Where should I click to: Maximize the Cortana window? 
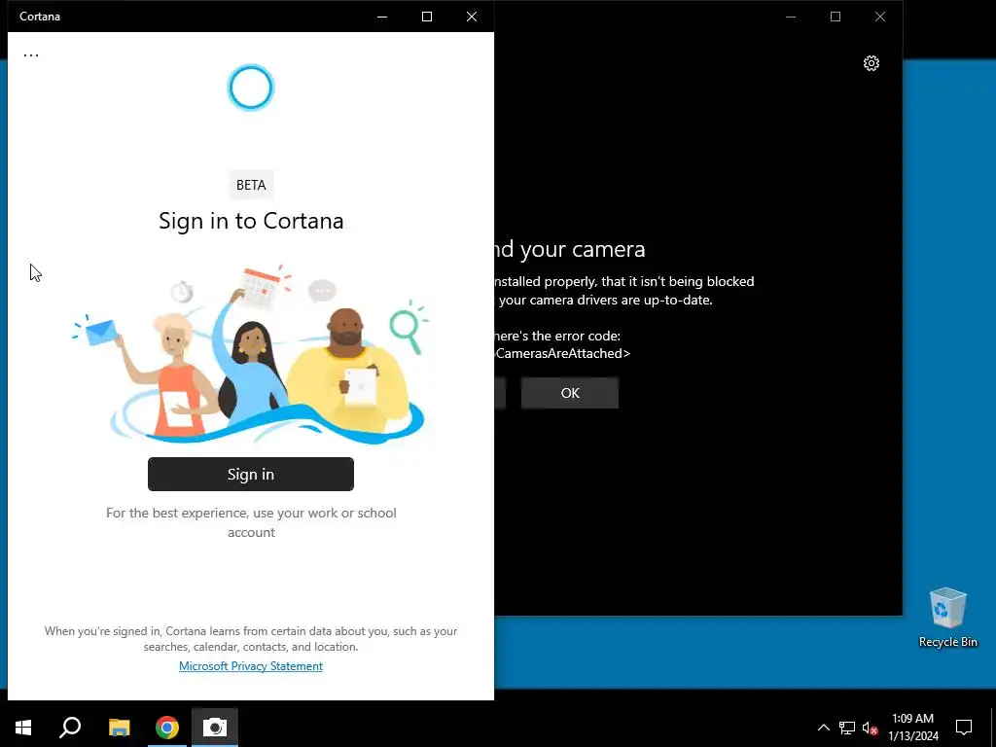[427, 17]
